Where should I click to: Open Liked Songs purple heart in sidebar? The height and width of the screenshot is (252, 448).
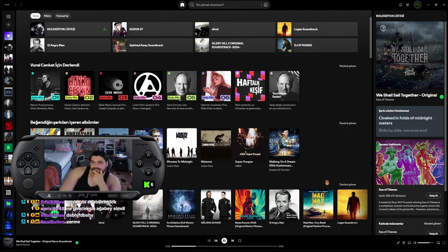[x=8, y=36]
